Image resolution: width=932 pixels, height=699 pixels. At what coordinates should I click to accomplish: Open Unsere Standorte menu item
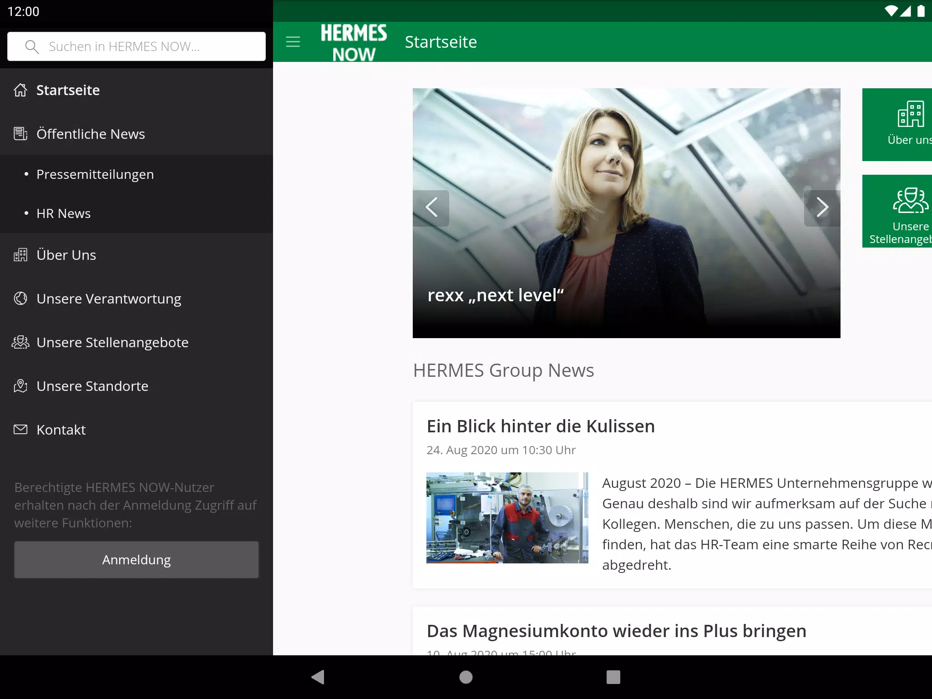pyautogui.click(x=137, y=386)
